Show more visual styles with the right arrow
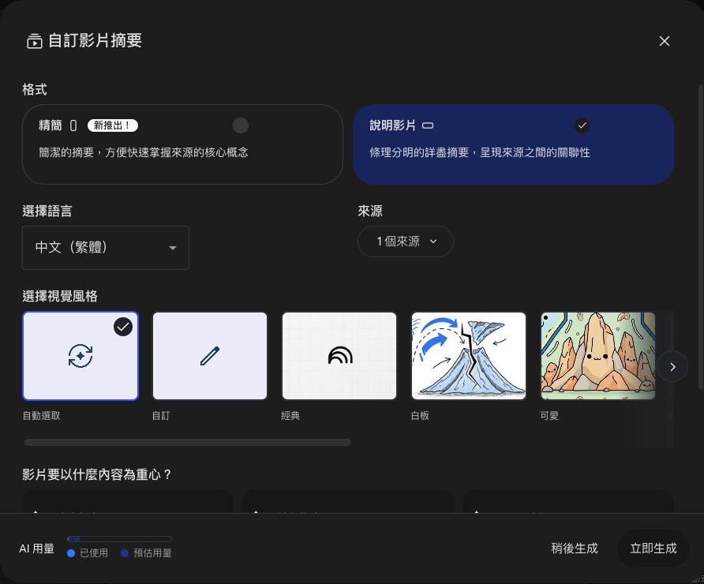The image size is (704, 584). tap(672, 367)
